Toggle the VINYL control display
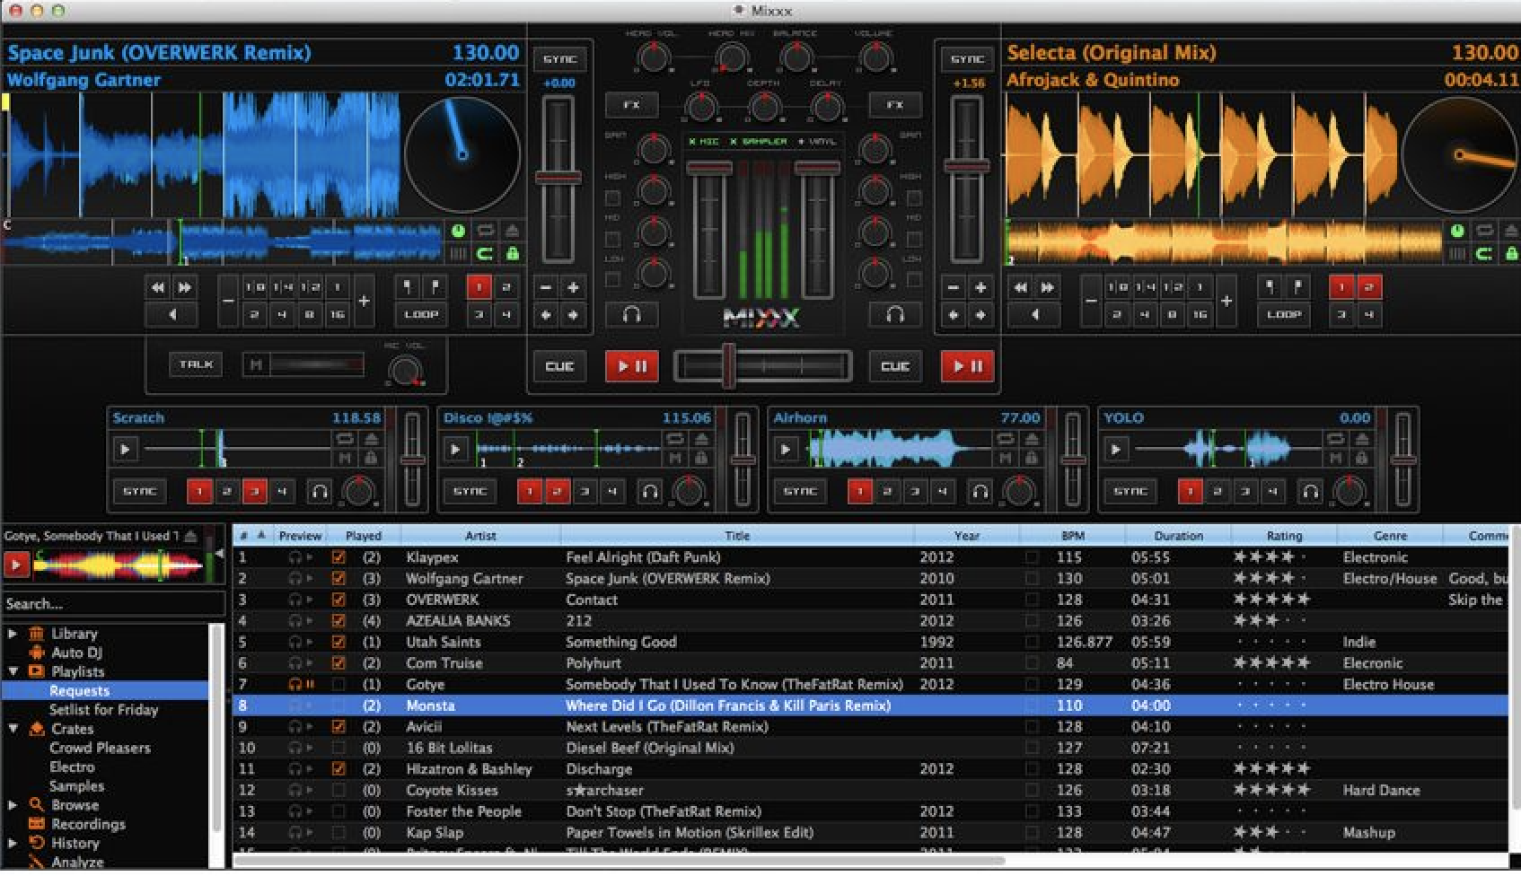This screenshot has height=876, width=1521. click(817, 142)
